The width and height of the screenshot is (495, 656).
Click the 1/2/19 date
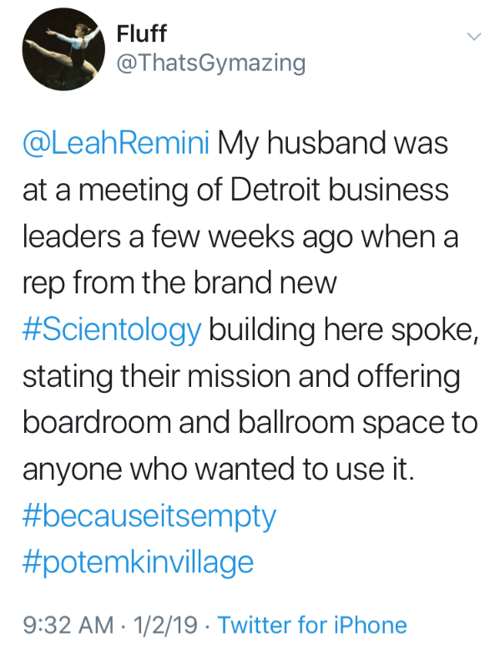click(165, 625)
